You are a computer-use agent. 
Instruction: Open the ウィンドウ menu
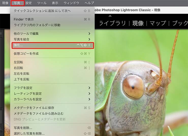point(71,3)
